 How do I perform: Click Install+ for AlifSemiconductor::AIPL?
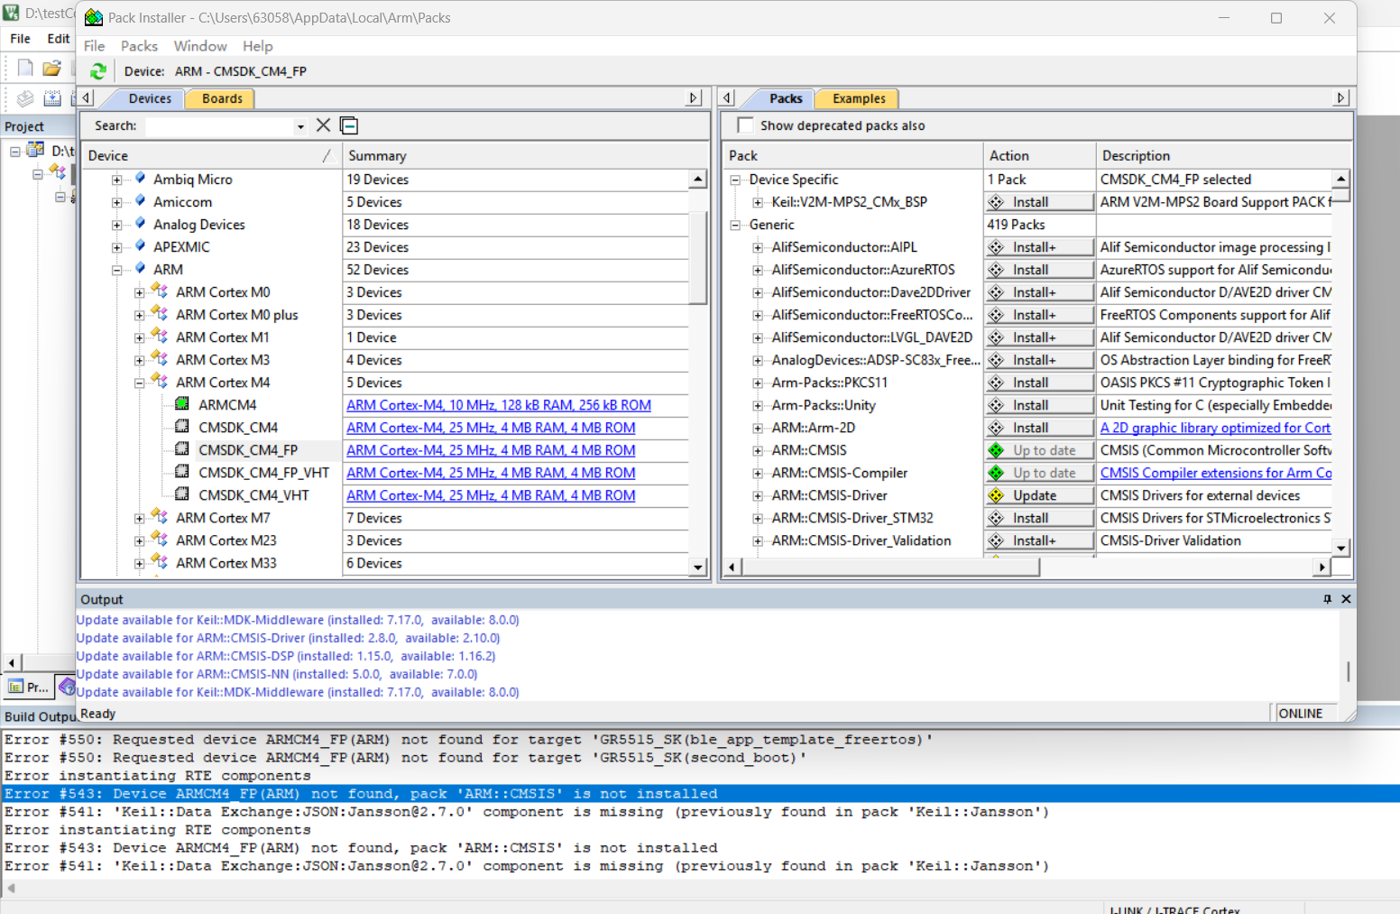click(1039, 247)
